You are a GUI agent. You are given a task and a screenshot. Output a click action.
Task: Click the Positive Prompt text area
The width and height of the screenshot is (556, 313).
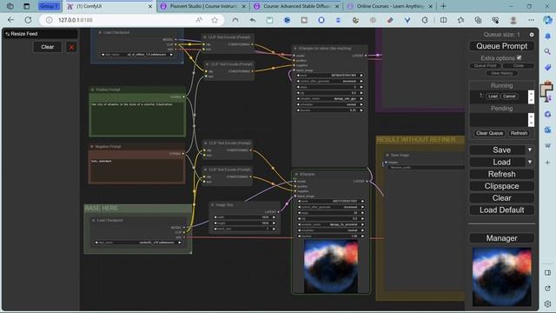click(x=137, y=118)
